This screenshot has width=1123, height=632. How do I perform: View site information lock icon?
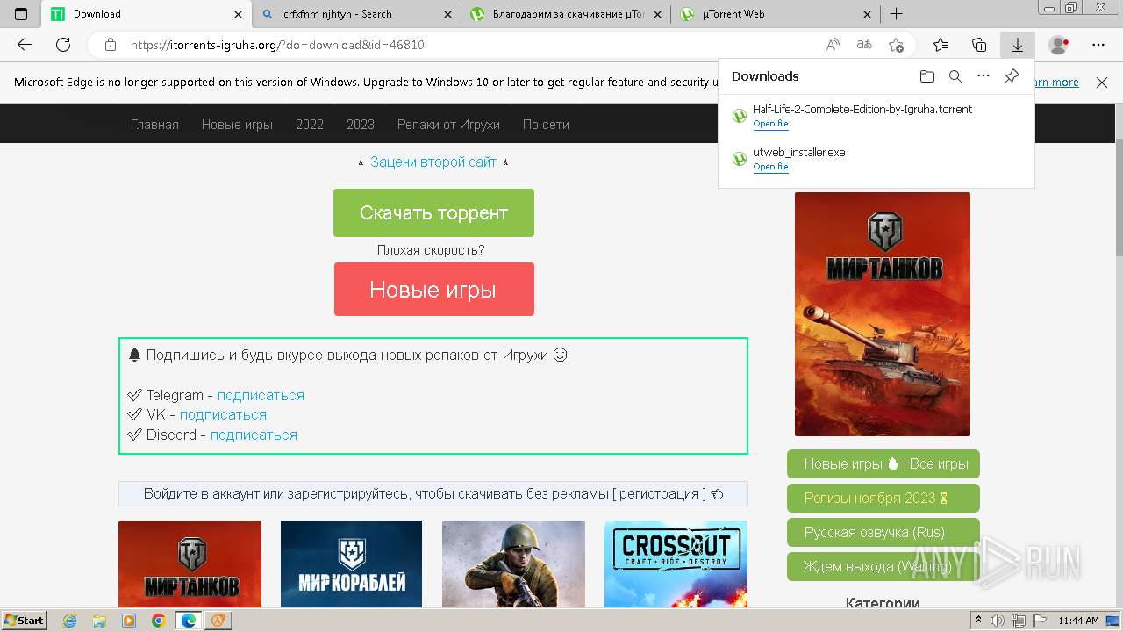pos(110,45)
